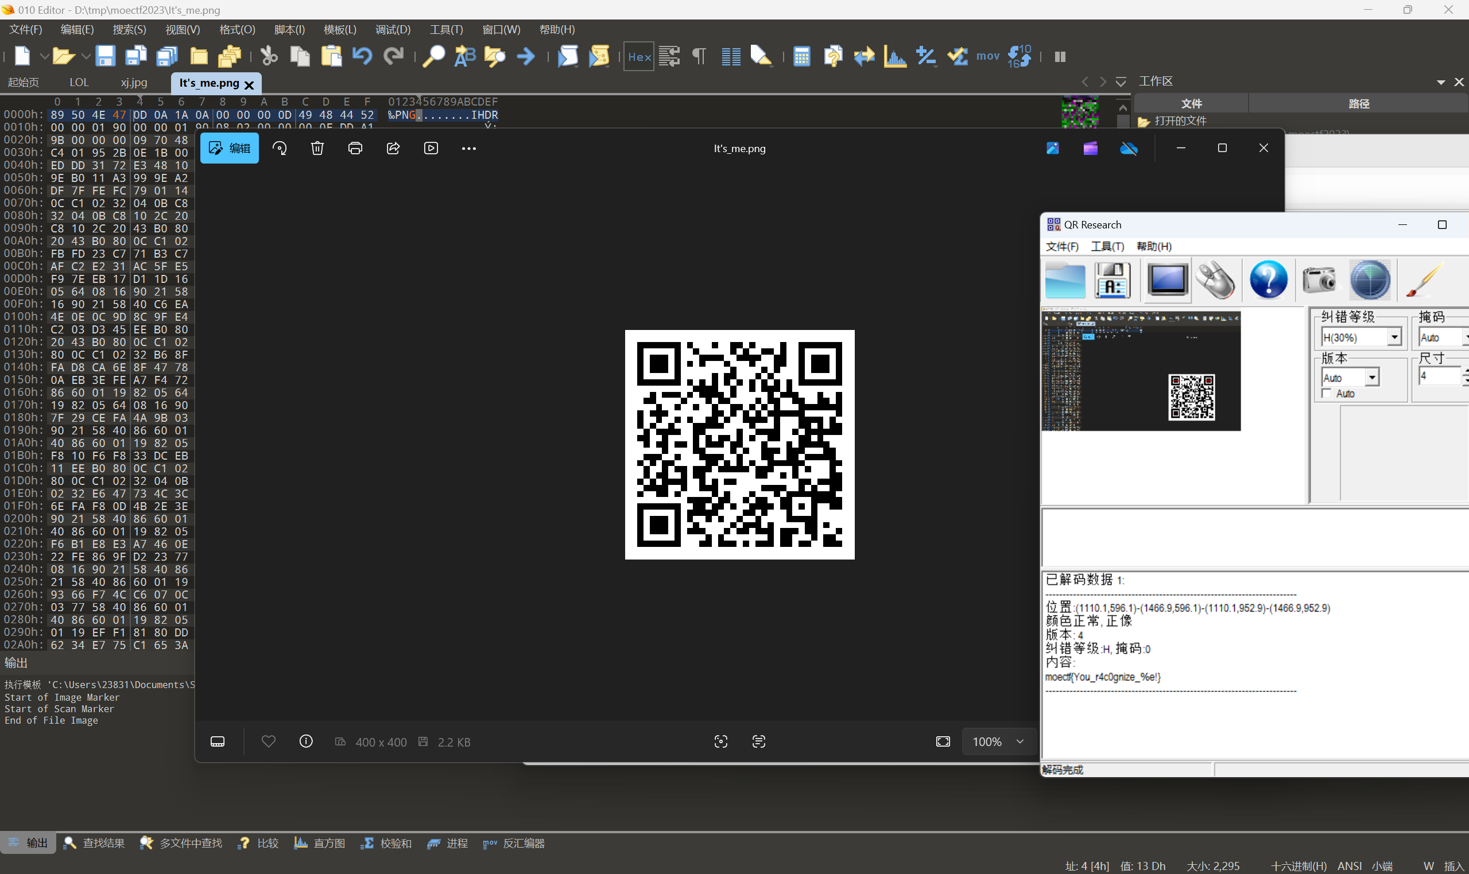The width and height of the screenshot is (1469, 874).
Task: Click the 小端 endian status indicator
Action: click(x=1382, y=866)
